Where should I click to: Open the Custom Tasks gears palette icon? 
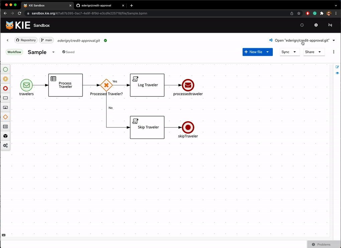click(5, 146)
